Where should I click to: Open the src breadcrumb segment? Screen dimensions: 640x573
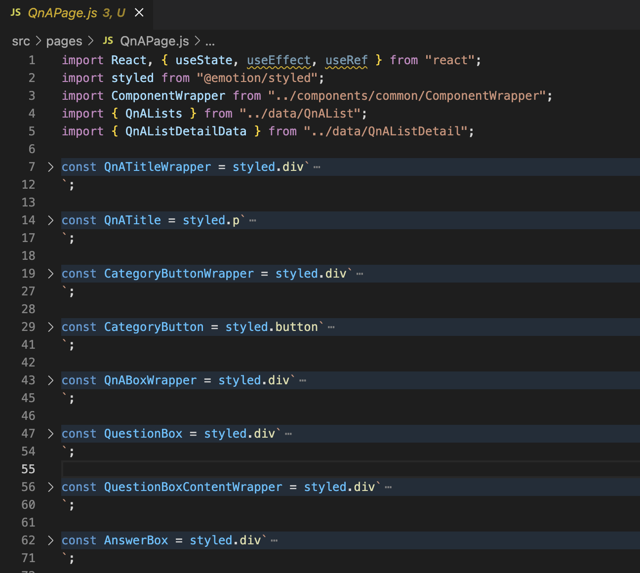click(x=21, y=41)
